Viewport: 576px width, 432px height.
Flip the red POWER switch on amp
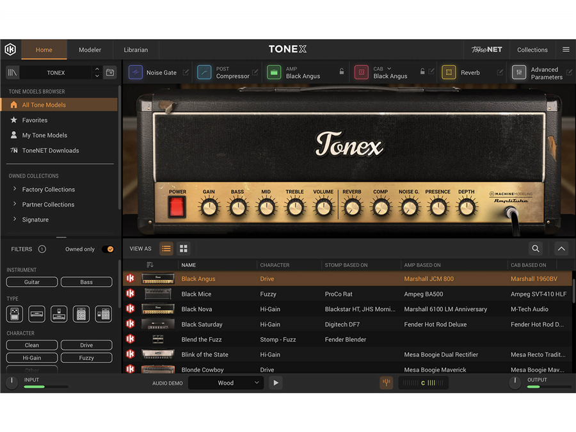177,207
